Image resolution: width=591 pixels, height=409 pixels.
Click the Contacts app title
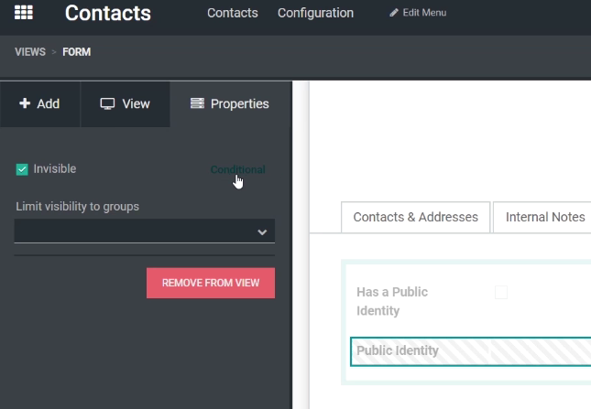click(108, 13)
